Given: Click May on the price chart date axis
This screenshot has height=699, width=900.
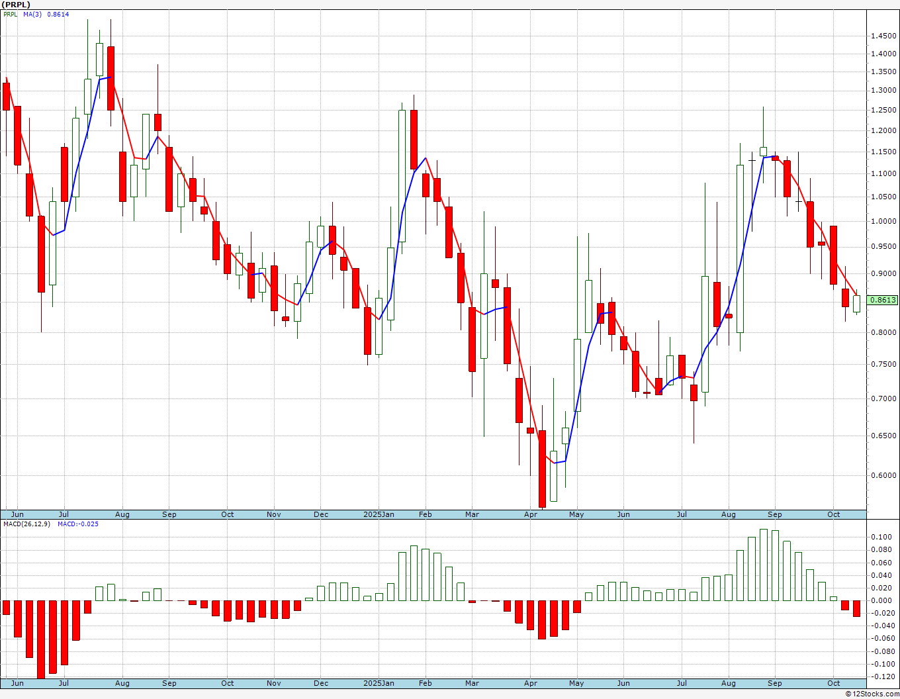Looking at the screenshot, I should point(576,514).
